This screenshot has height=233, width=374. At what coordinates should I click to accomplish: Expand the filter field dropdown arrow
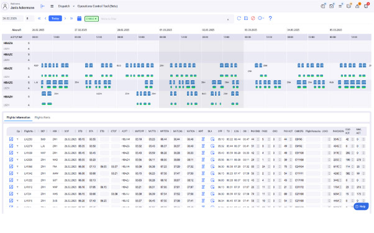click(x=228, y=19)
